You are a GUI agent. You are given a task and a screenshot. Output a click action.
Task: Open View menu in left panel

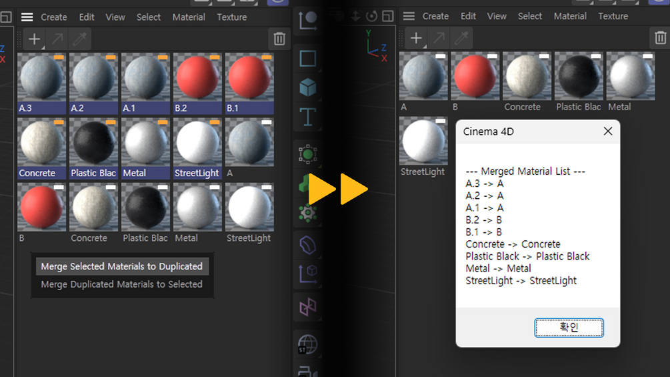115,17
